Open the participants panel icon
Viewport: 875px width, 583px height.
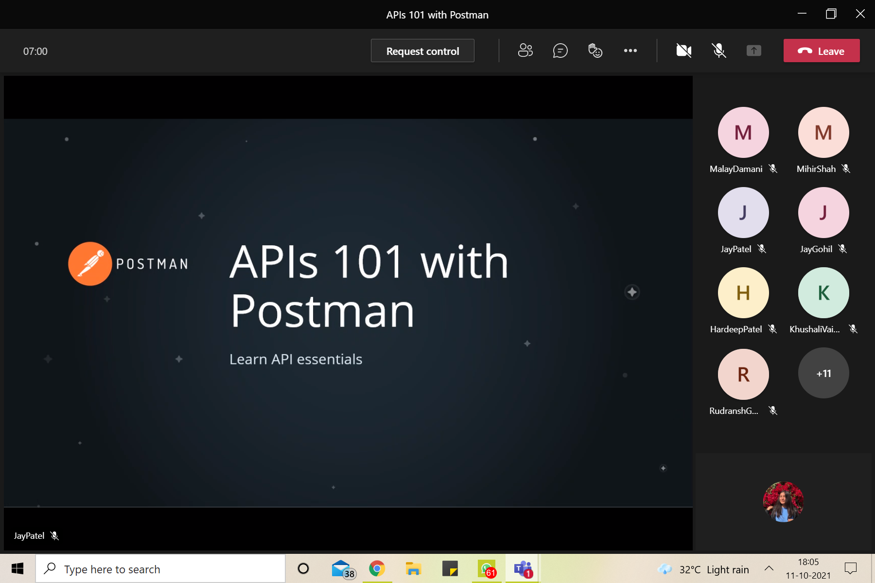point(525,51)
